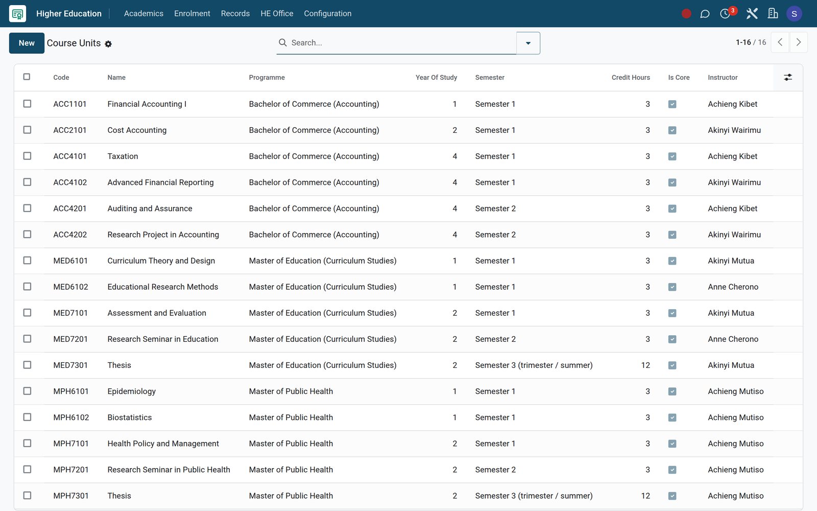817x511 pixels.
Task: Open the Course Units gear settings icon
Action: click(108, 44)
